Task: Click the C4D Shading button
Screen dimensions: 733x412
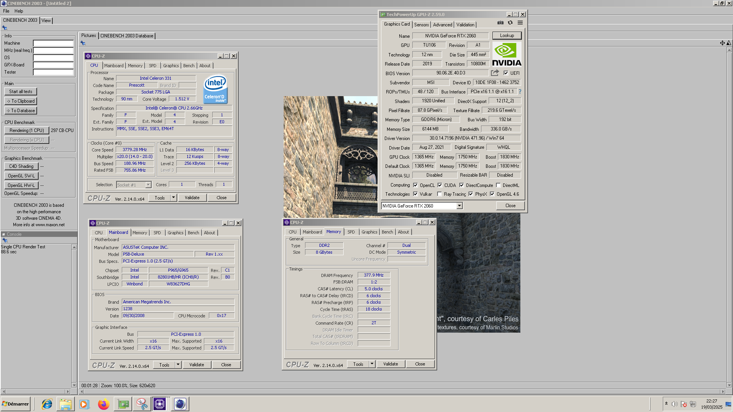Action: (21, 166)
